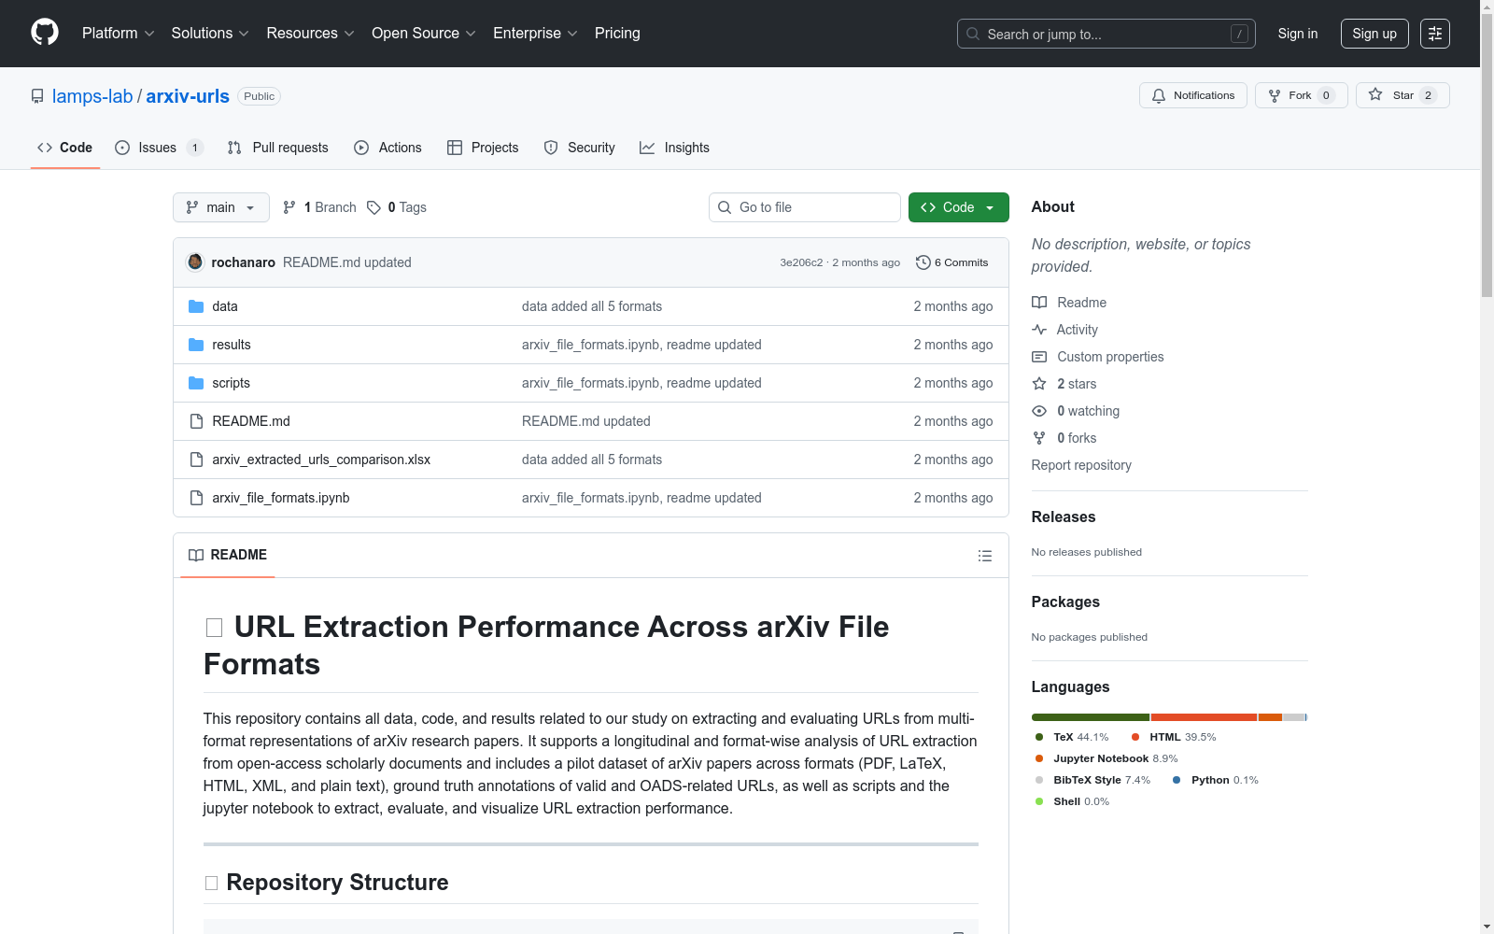Click the Pricing link
Viewport: 1494px width, 934px height.
click(x=617, y=34)
